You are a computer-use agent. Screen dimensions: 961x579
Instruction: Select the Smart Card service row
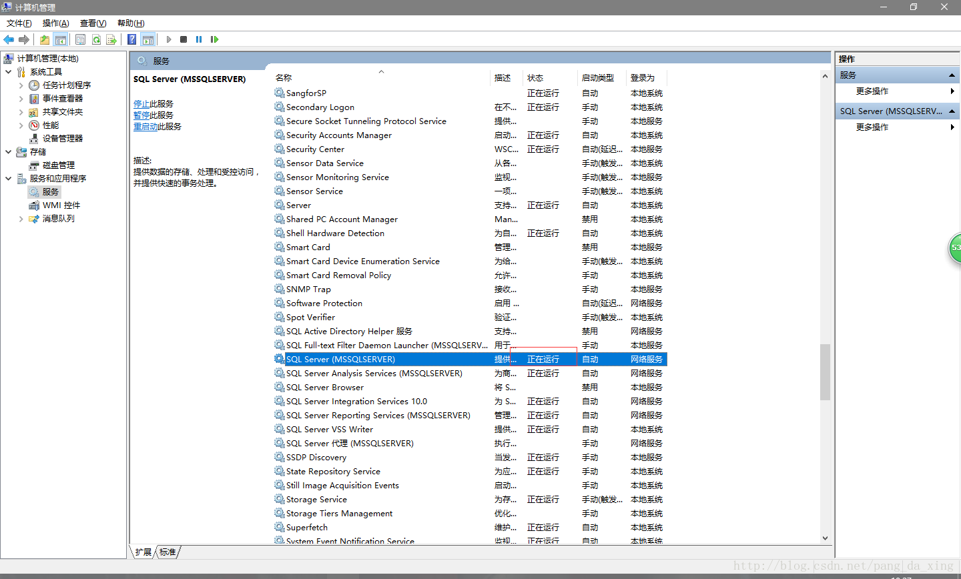point(470,247)
